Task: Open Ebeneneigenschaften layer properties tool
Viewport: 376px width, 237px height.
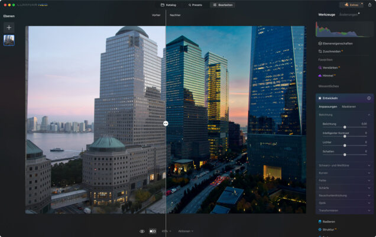Action: 335,43
